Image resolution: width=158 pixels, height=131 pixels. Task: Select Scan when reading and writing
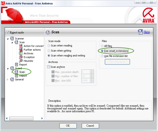[49, 56]
